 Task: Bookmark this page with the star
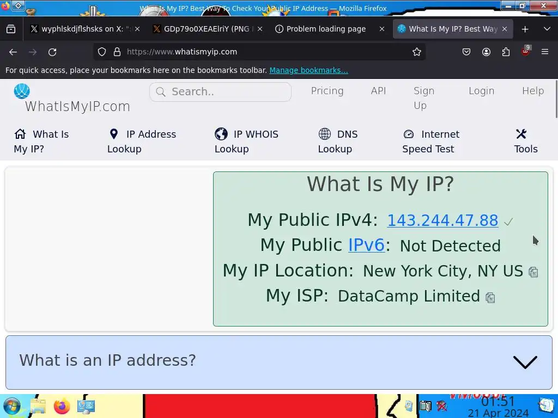tap(417, 52)
